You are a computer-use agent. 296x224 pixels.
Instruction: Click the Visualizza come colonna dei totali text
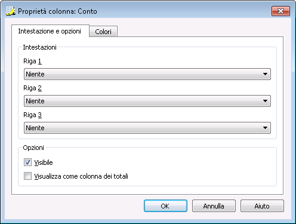click(81, 176)
